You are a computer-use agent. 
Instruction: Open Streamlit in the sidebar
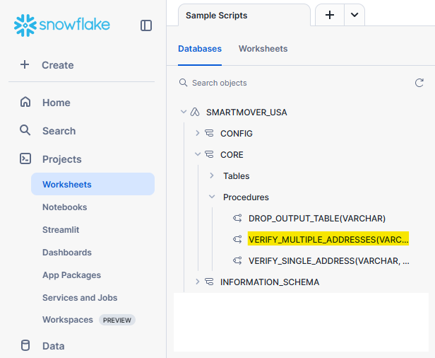tap(61, 229)
